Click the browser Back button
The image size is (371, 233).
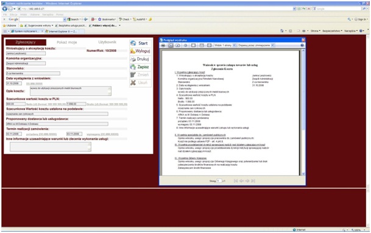click(x=4, y=9)
